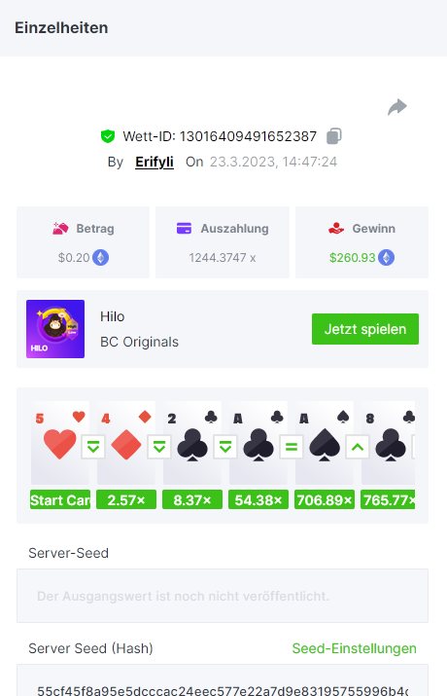This screenshot has height=696, width=447.
Task: Click the green verified shield icon
Action: (108, 136)
